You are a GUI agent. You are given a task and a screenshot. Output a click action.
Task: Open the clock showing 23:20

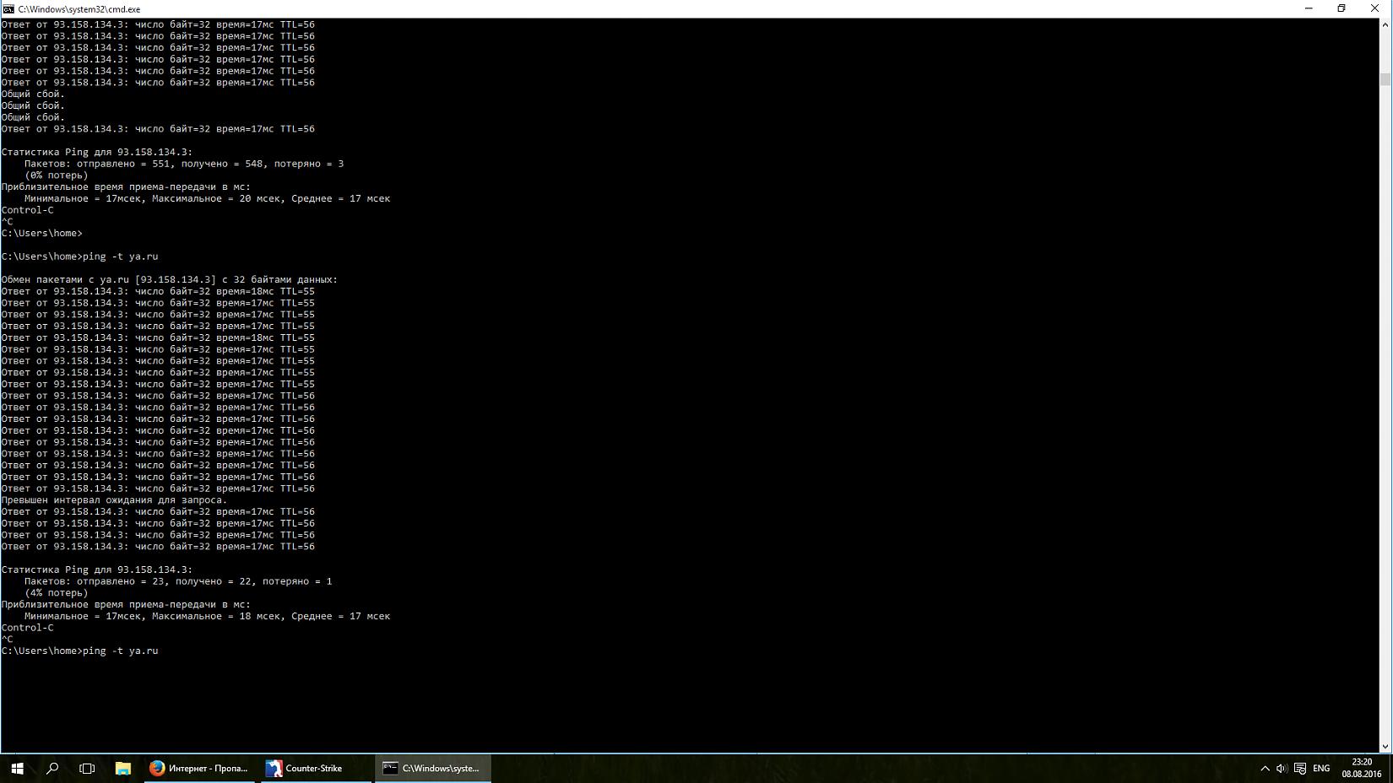click(1361, 768)
